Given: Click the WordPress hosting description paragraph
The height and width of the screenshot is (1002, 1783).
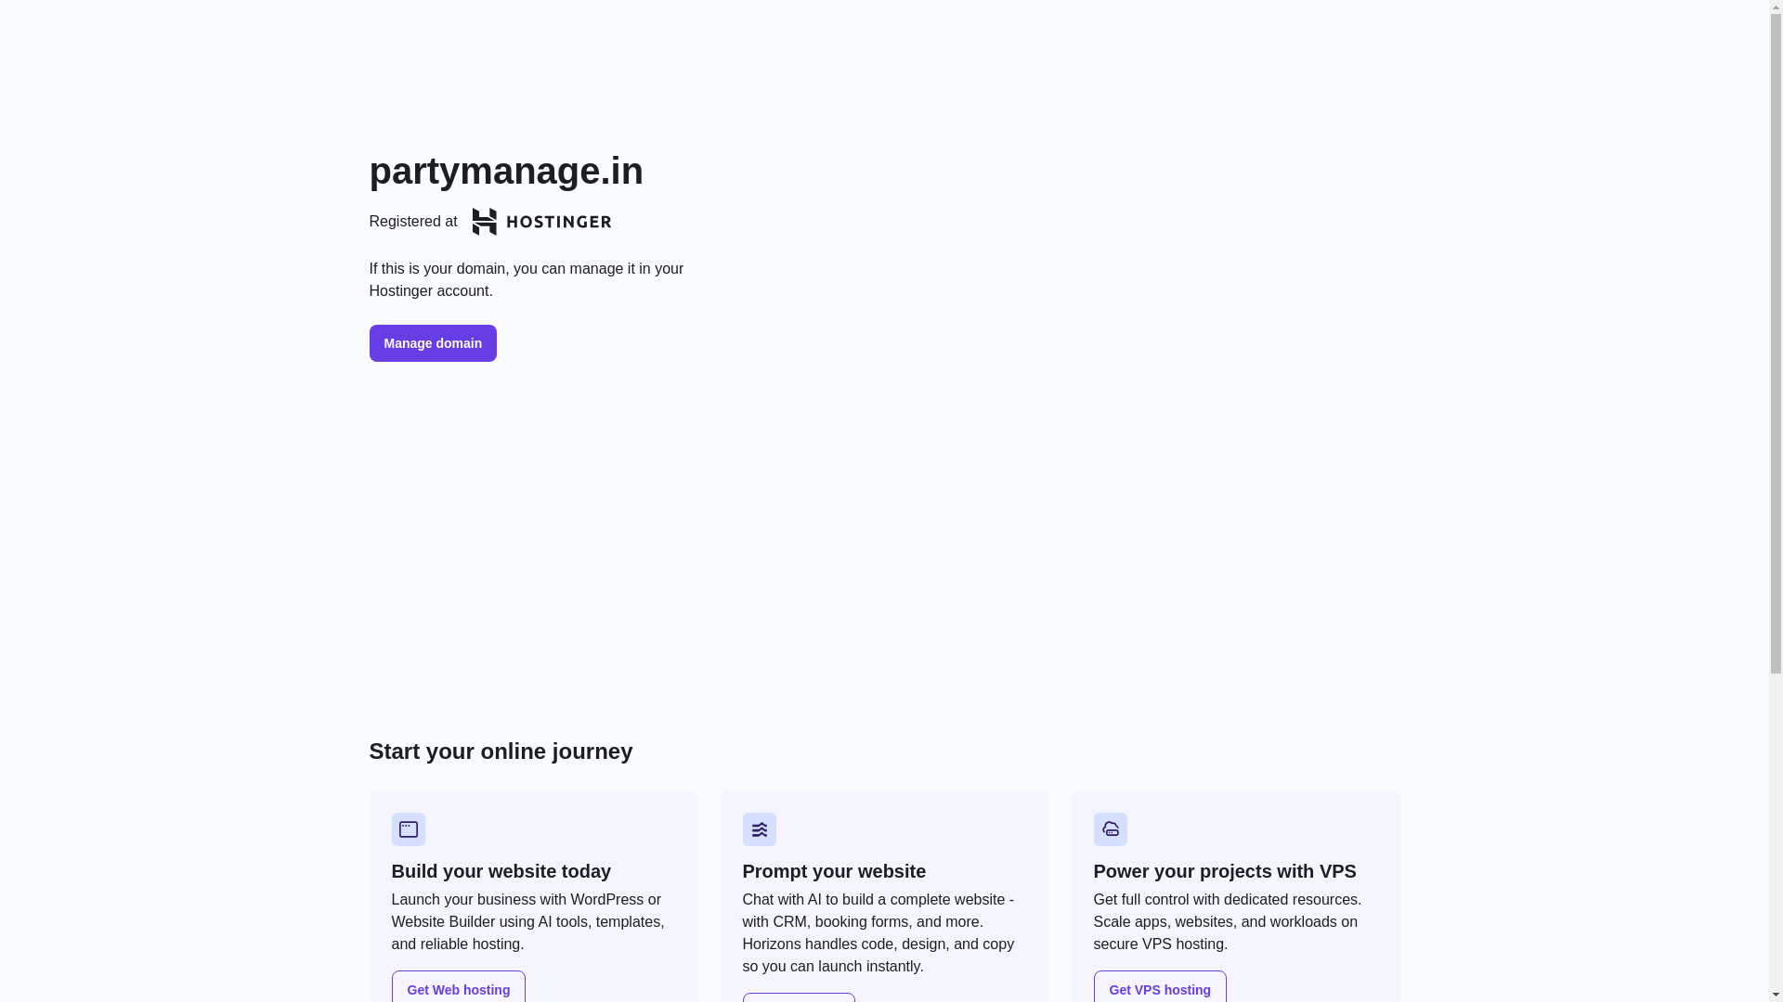Looking at the screenshot, I should [x=527, y=921].
